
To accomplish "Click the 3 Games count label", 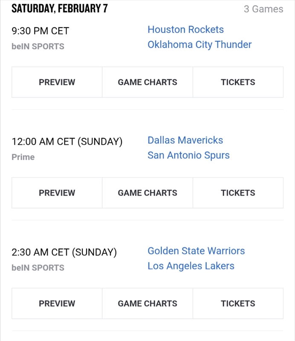I will 263,9.
